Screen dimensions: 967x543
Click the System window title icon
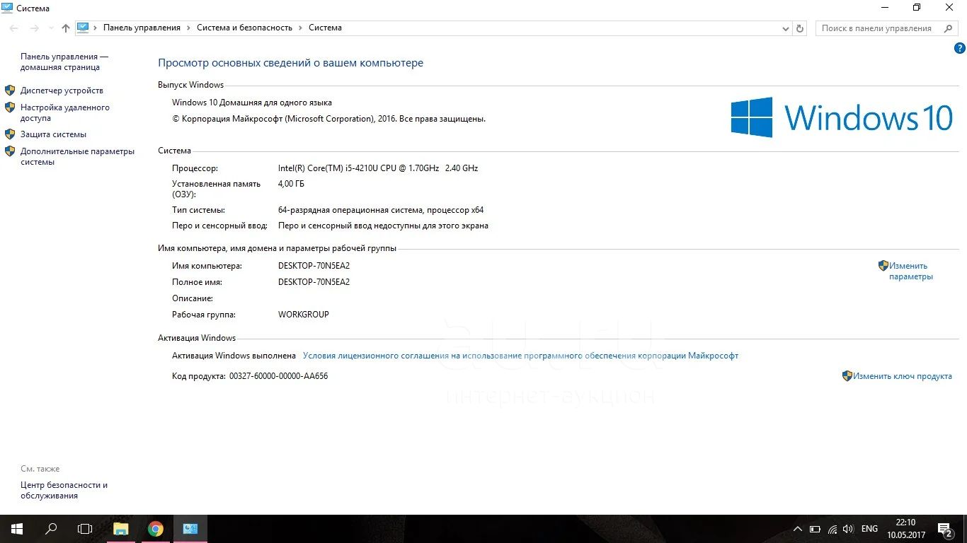coord(7,8)
